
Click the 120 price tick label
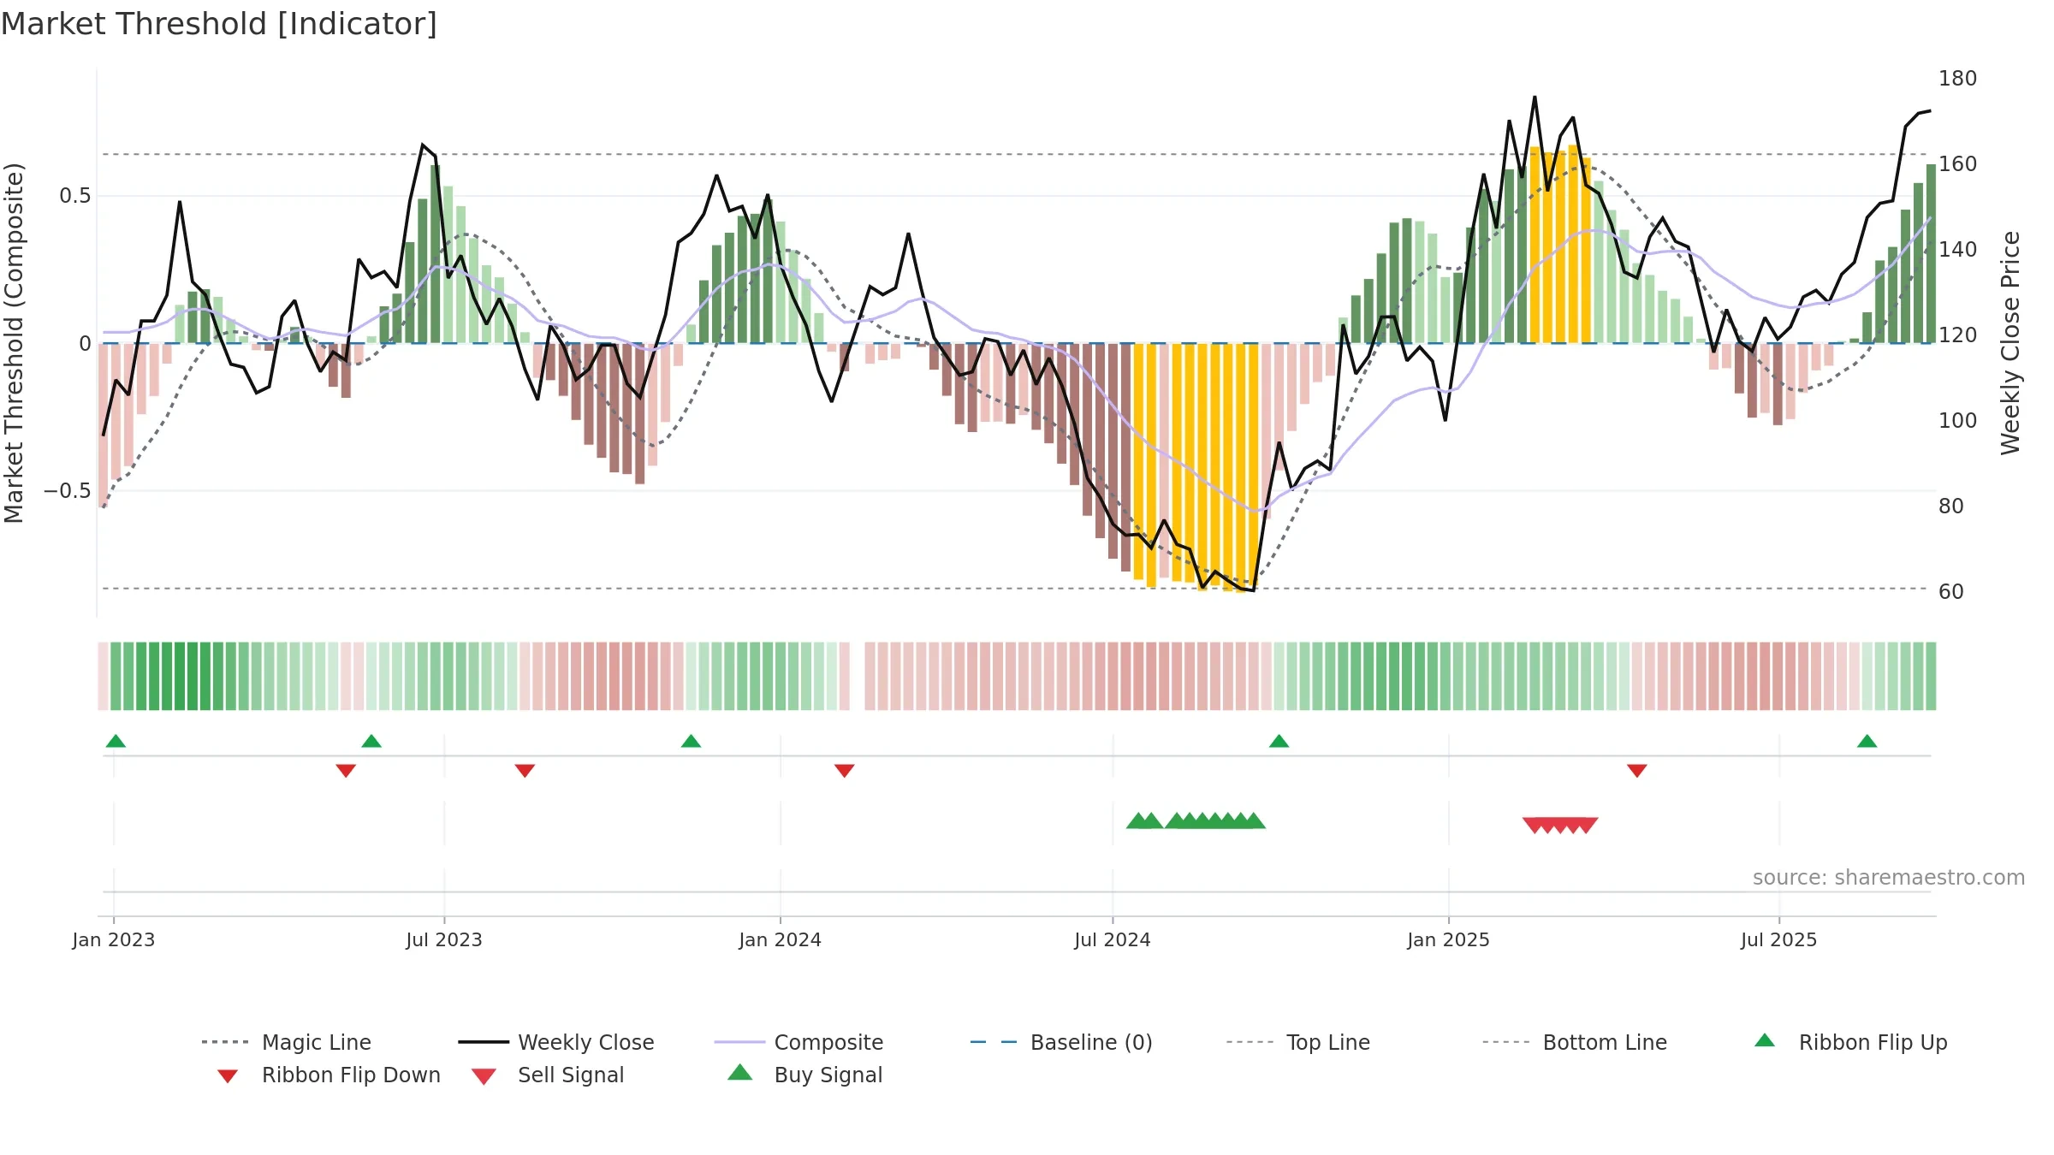click(x=1958, y=335)
